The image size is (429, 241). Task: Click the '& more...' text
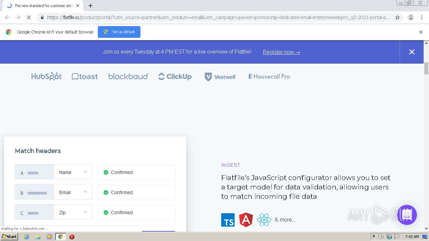point(285,220)
